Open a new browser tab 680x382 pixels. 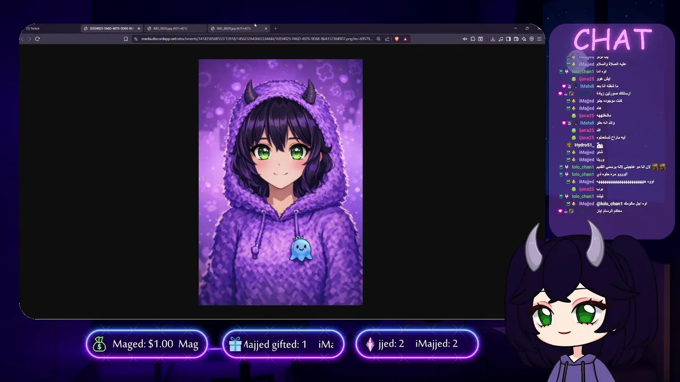pyautogui.click(x=275, y=28)
